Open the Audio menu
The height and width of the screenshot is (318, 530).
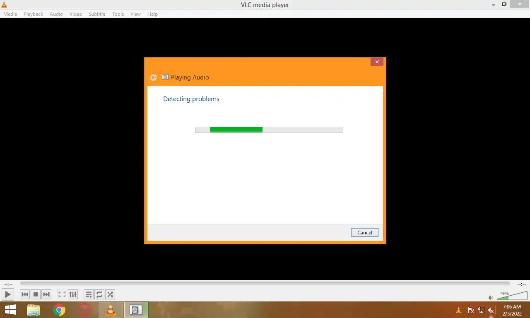pos(56,14)
